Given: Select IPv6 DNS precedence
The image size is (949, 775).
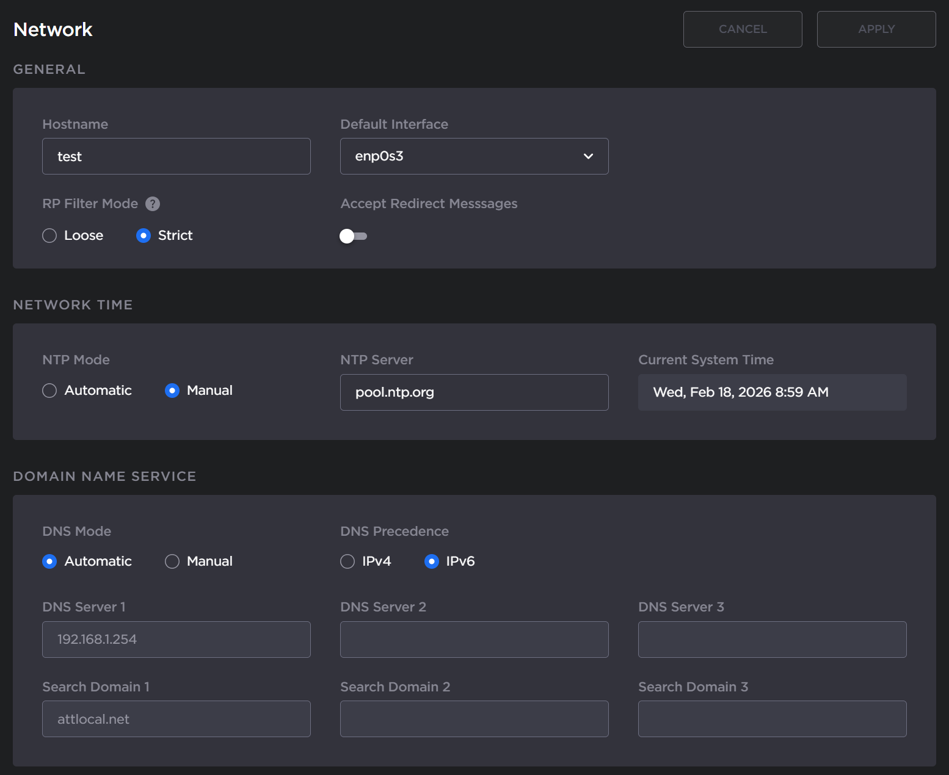Looking at the screenshot, I should pyautogui.click(x=432, y=561).
